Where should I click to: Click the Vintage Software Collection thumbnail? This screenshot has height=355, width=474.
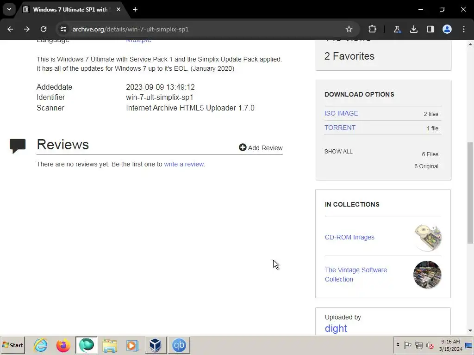pos(427,275)
